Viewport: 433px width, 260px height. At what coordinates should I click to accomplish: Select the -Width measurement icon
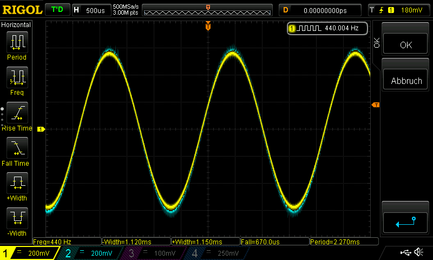click(x=17, y=218)
